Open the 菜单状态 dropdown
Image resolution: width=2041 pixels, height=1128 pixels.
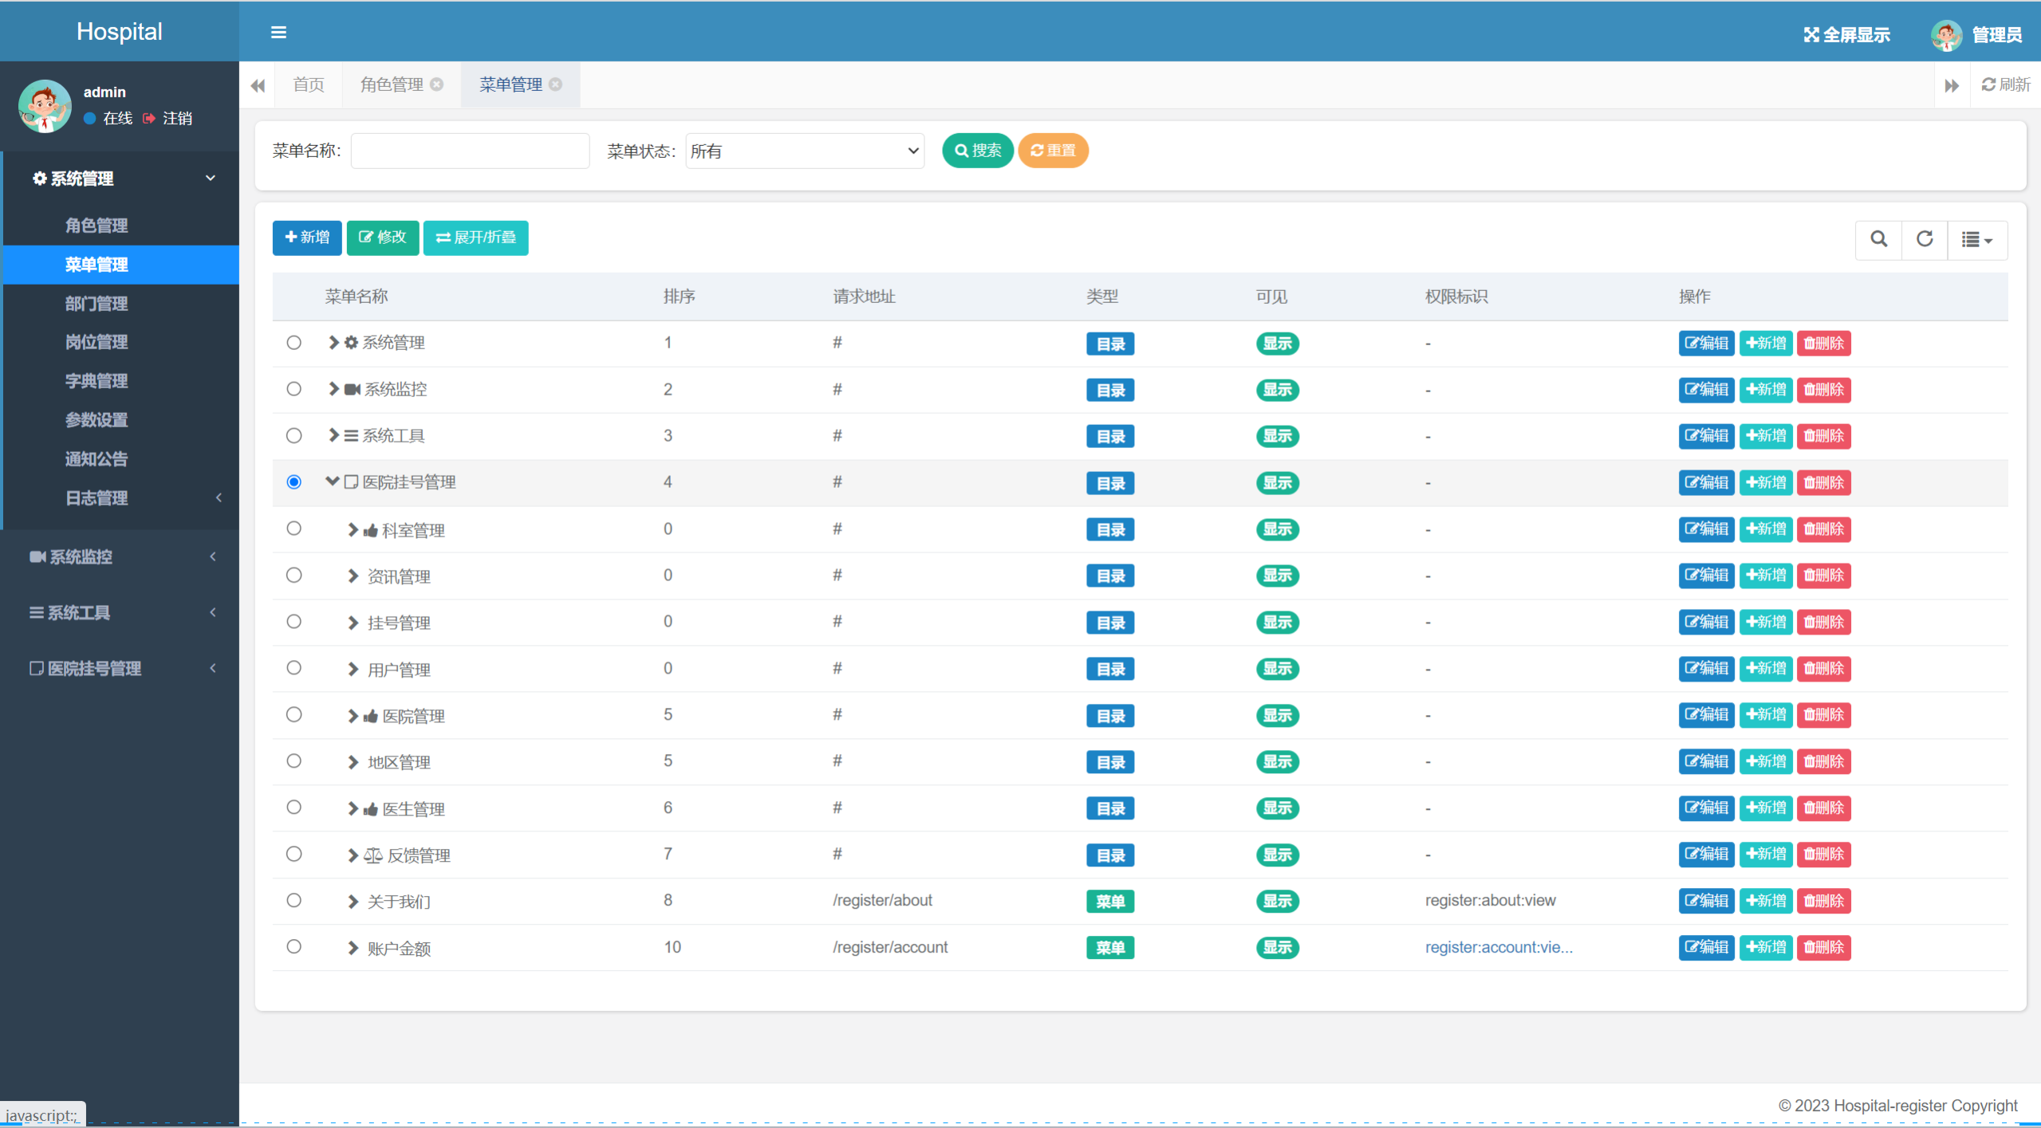804,151
